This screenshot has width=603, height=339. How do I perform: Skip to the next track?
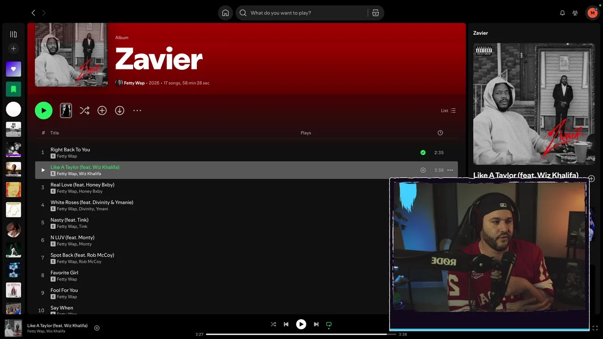pos(316,324)
